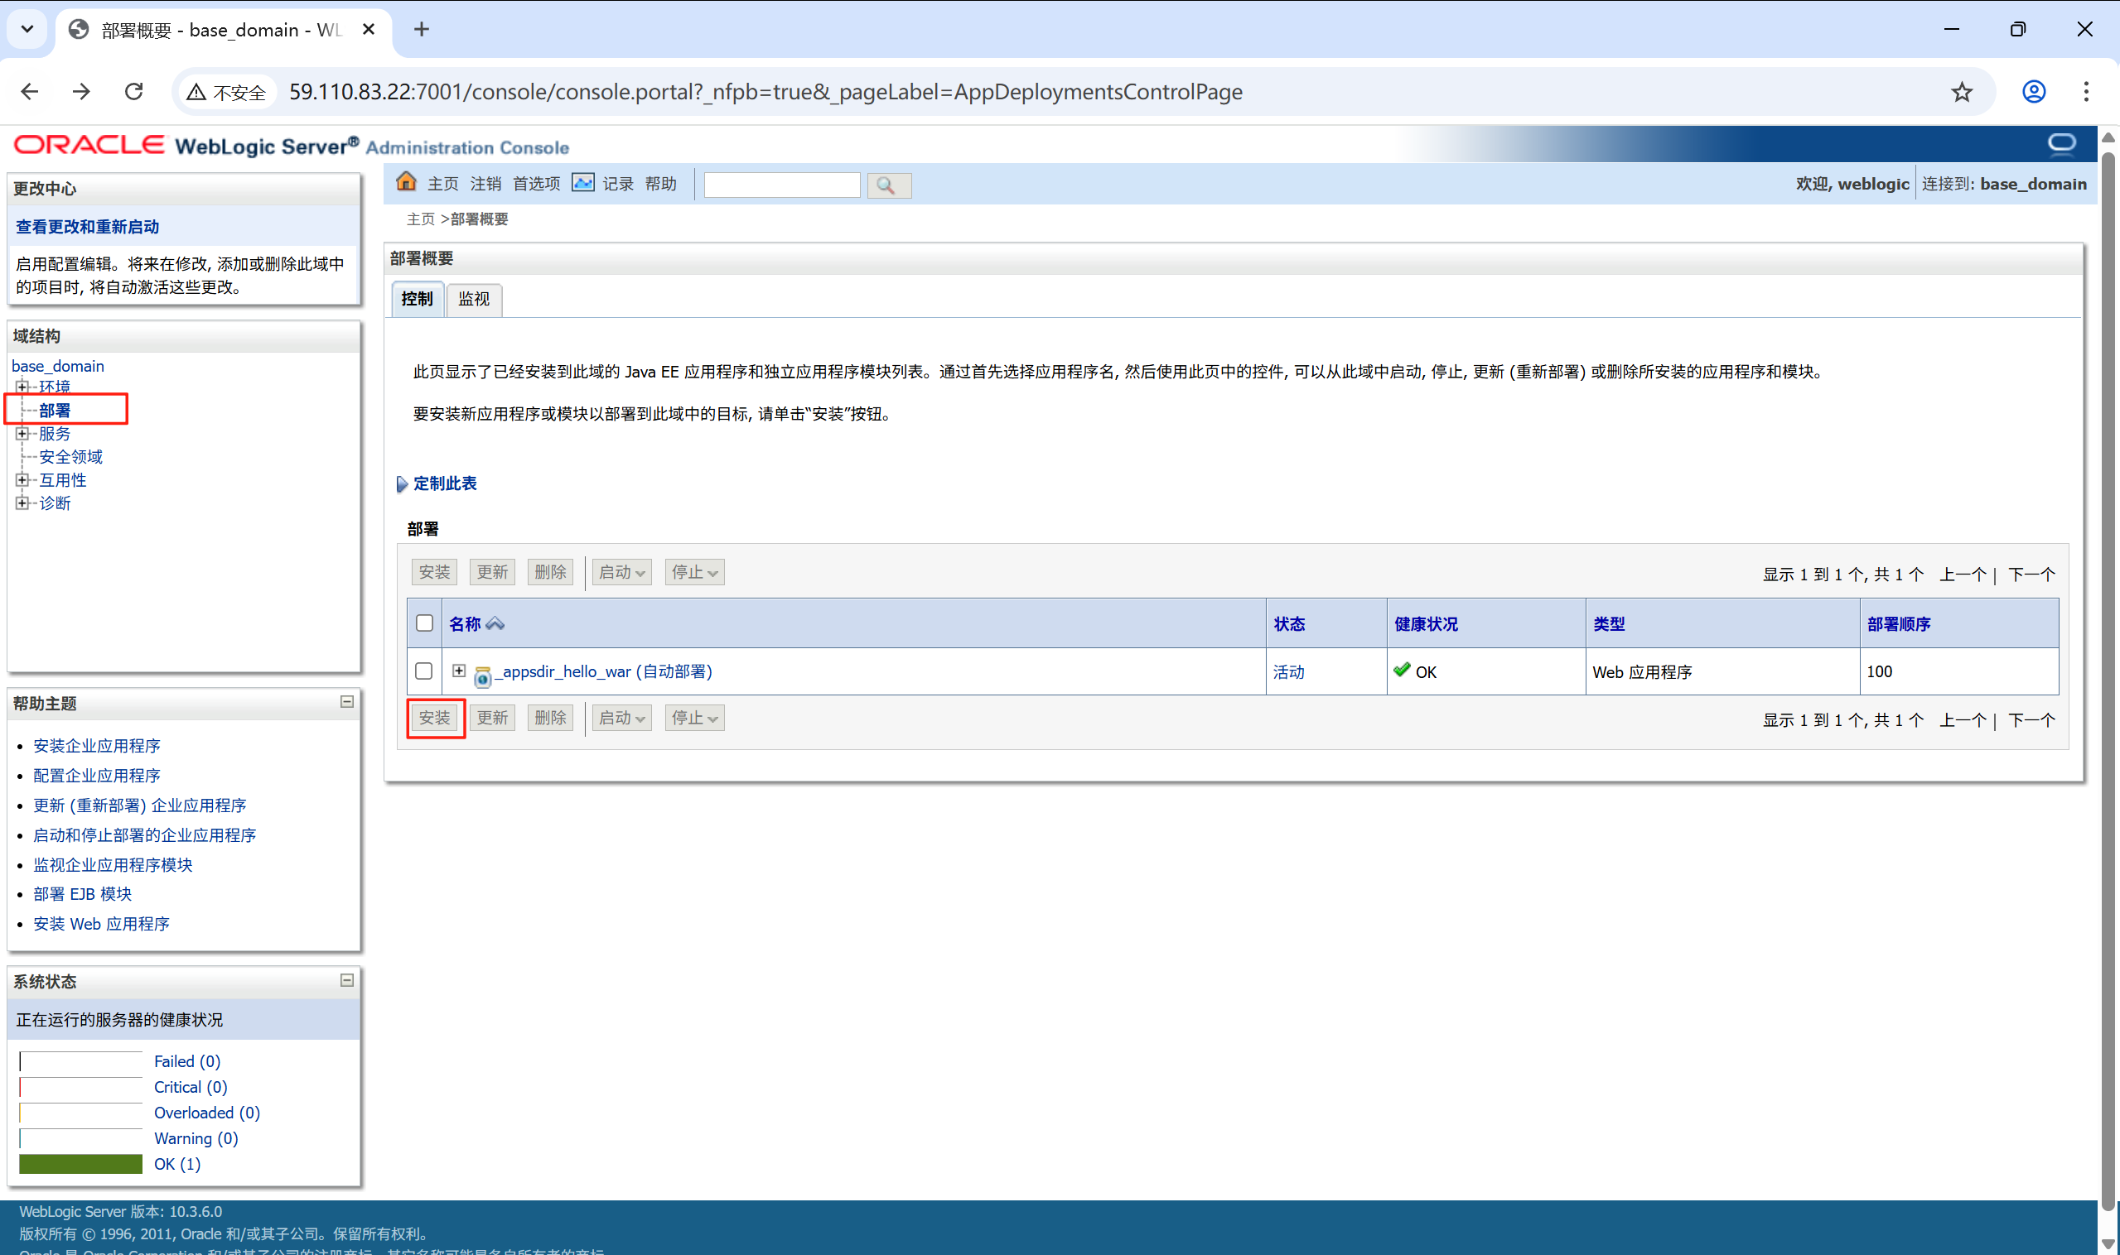The width and height of the screenshot is (2120, 1255).
Task: Click the Warning (0) status link
Action: tap(196, 1138)
